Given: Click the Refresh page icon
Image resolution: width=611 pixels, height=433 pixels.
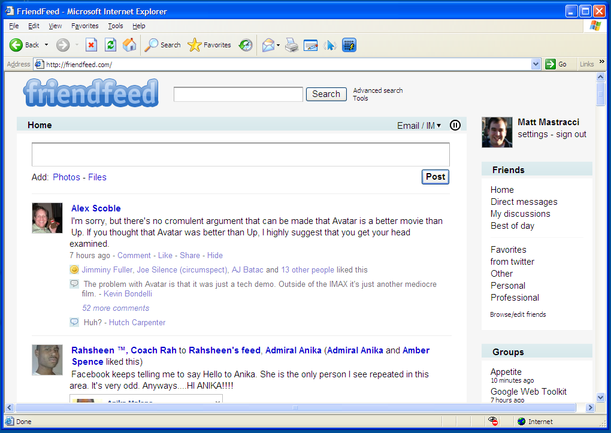Looking at the screenshot, I should coord(111,45).
